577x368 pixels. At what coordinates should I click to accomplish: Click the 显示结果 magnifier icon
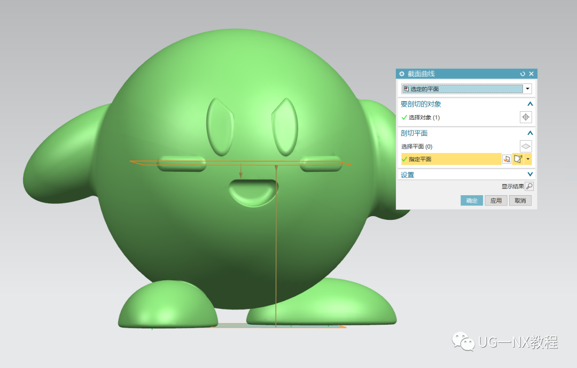529,186
